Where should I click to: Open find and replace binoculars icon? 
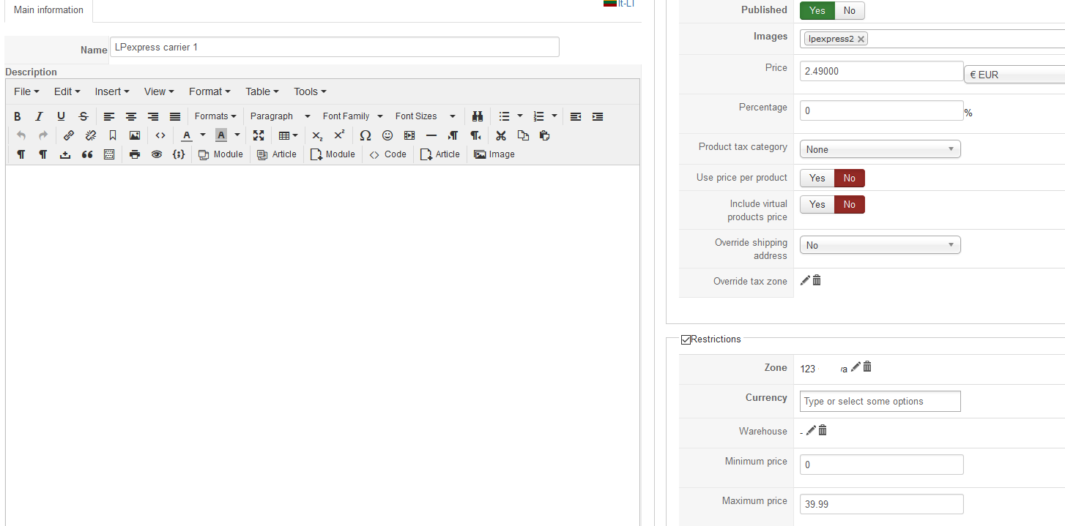click(478, 116)
